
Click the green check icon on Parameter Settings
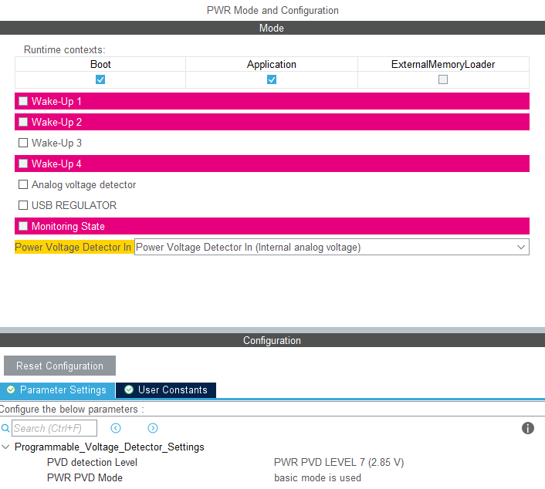[11, 390]
